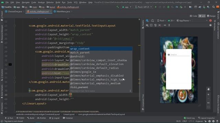The image size is (220, 123).
Task: Open the profiler gauge icon in toolbar
Action: coord(177,7)
